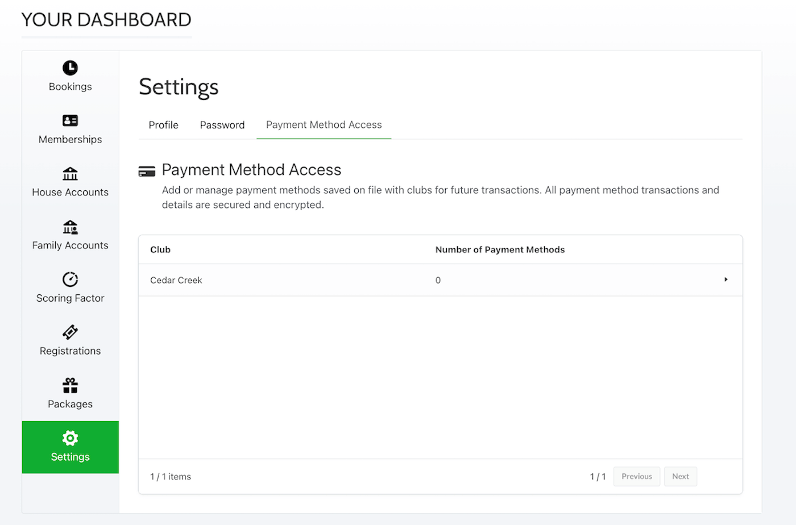Open the Memberships label in sidebar
Viewport: 796px width, 525px height.
(x=71, y=140)
